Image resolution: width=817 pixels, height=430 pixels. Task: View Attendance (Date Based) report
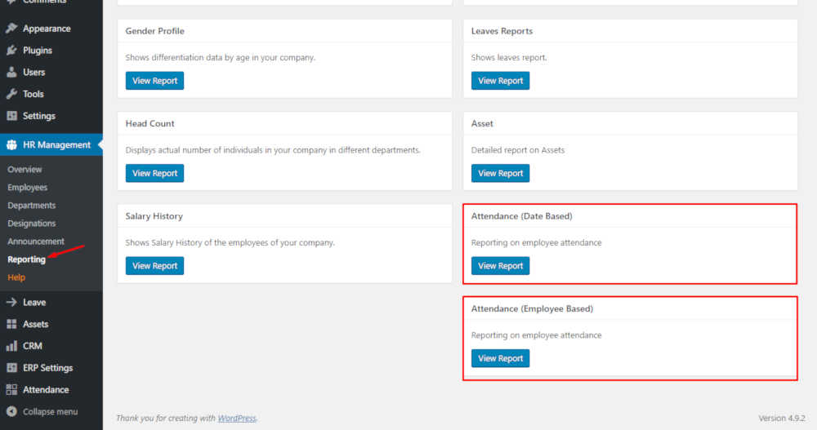[x=500, y=266]
